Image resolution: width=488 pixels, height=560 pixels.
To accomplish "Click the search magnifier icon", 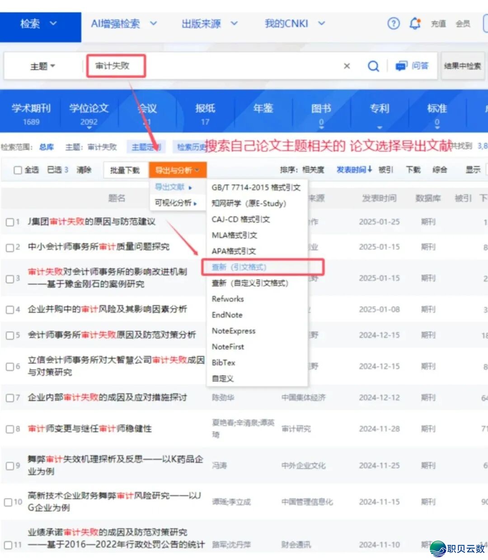I will 373,66.
